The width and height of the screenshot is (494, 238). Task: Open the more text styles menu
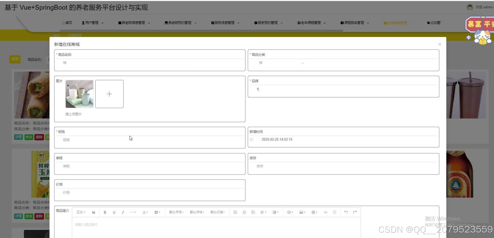pos(133,212)
